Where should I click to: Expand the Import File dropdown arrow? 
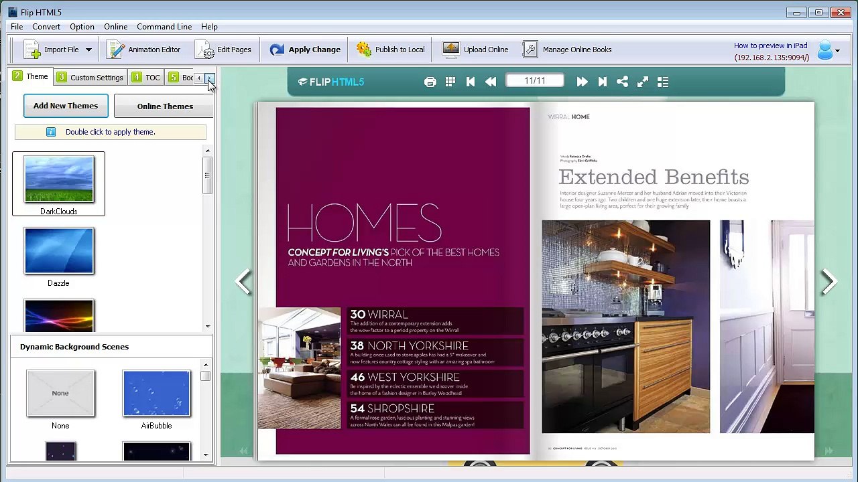click(88, 50)
